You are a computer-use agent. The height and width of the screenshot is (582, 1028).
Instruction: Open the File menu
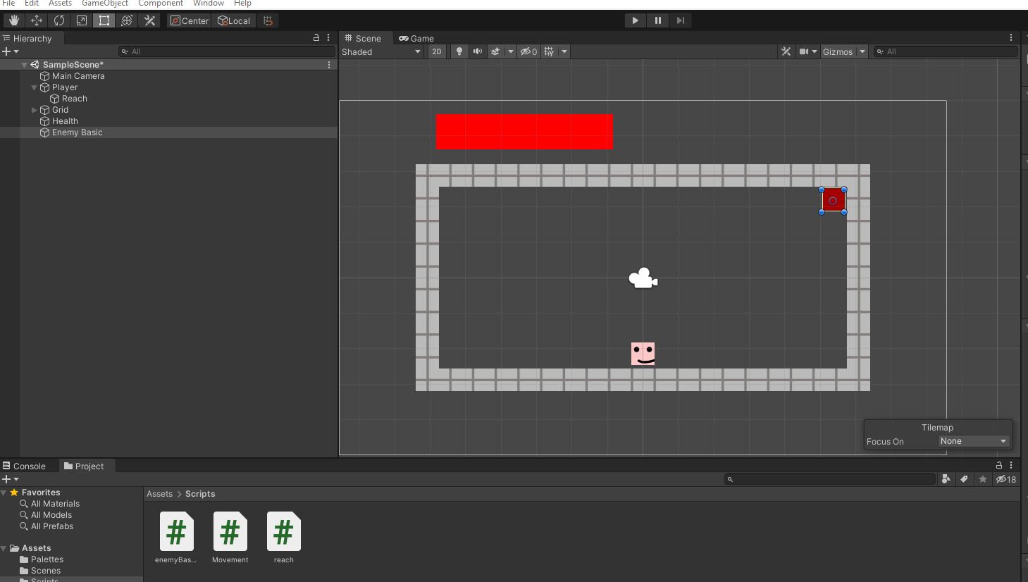tap(8, 4)
